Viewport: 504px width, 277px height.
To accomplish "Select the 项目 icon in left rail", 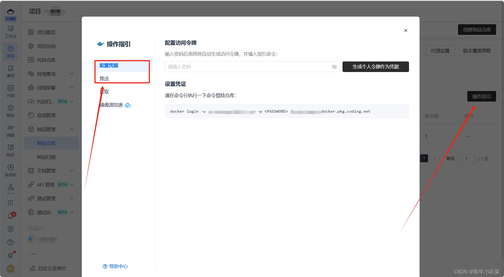I will [11, 52].
